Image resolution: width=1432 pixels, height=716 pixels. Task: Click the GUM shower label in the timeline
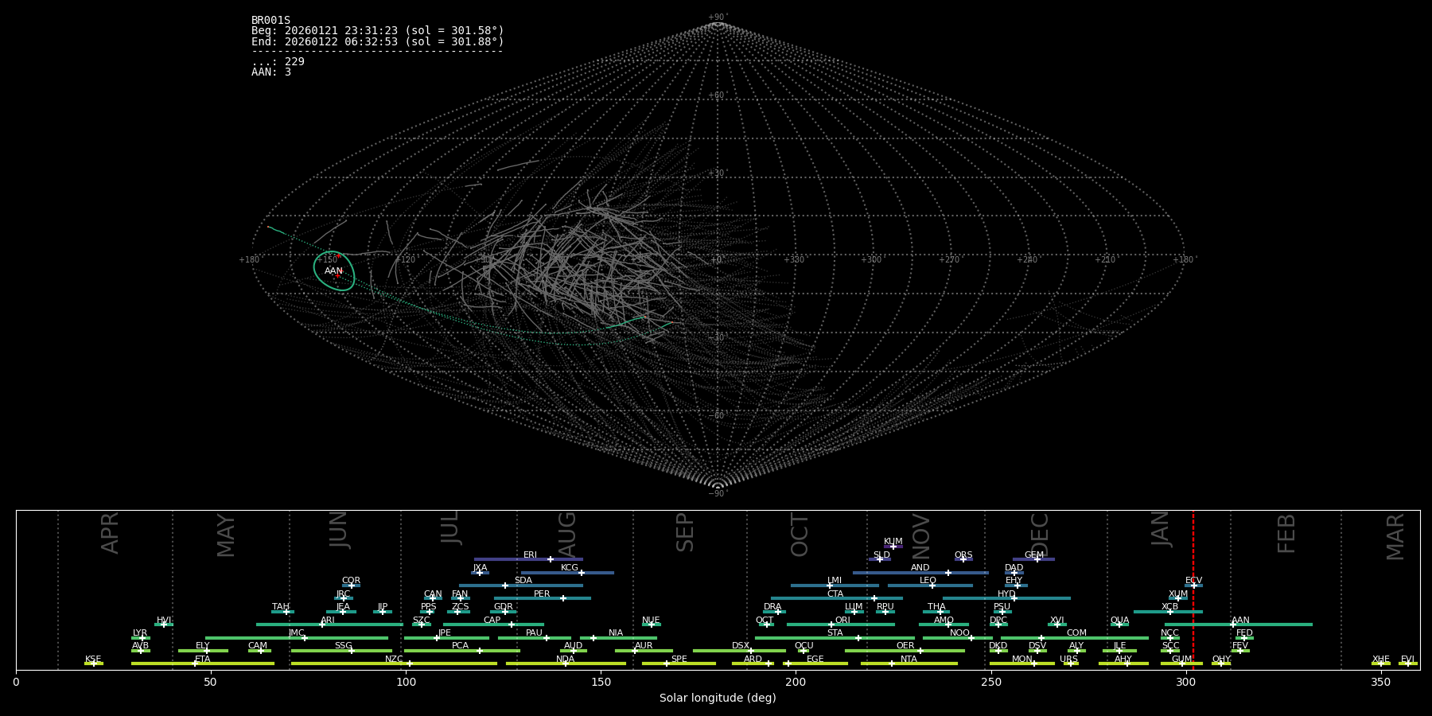1181,660
